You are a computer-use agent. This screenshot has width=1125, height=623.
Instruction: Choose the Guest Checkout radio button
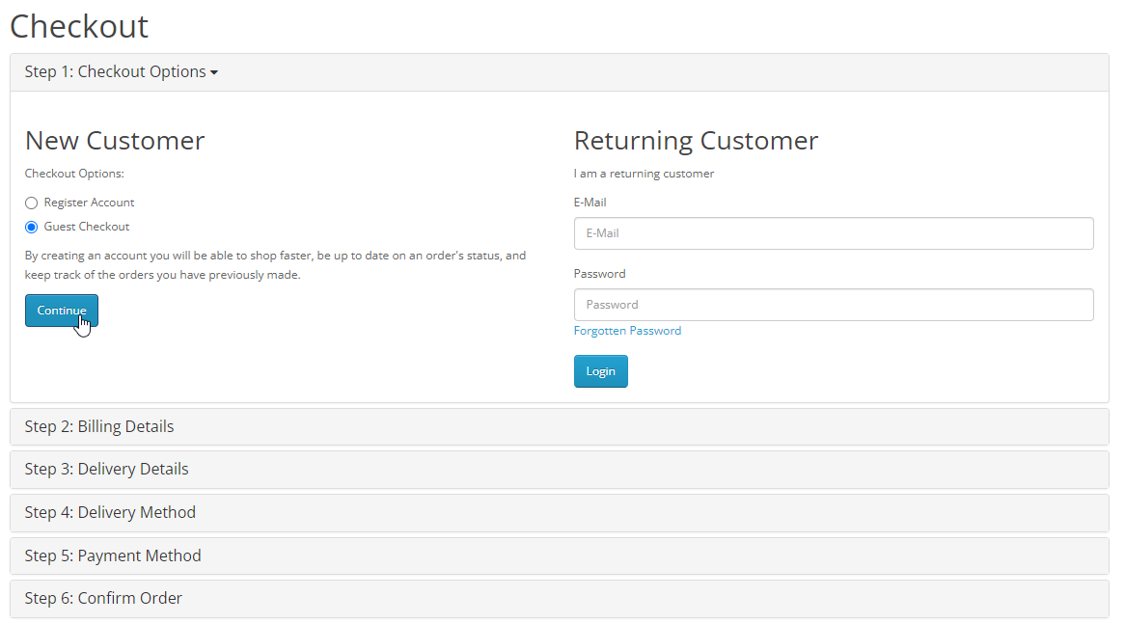pos(32,228)
